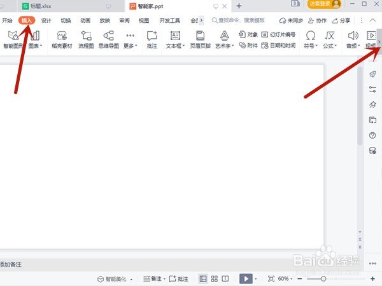Open the 60% zoom level dropdown

coord(285,279)
